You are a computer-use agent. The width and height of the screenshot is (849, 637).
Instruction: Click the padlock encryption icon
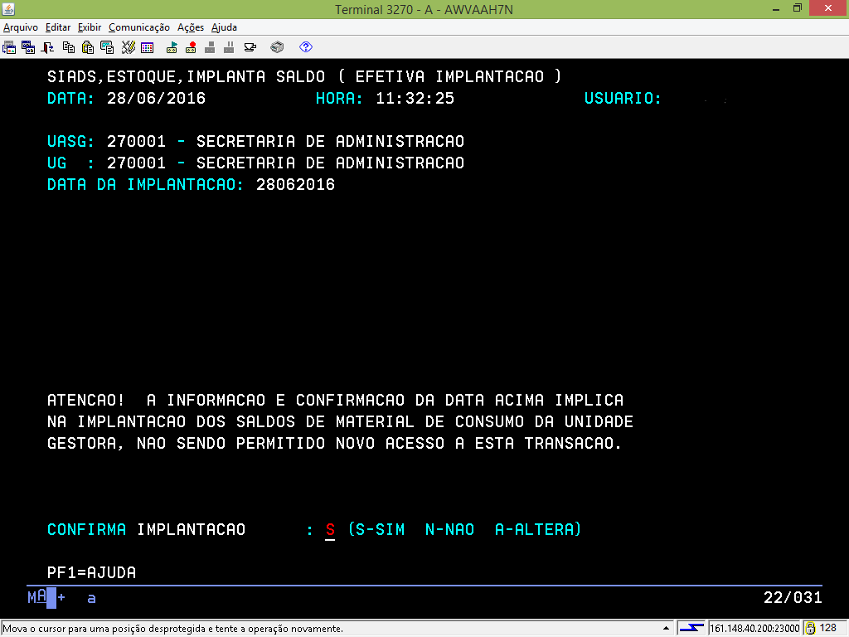pyautogui.click(x=810, y=629)
